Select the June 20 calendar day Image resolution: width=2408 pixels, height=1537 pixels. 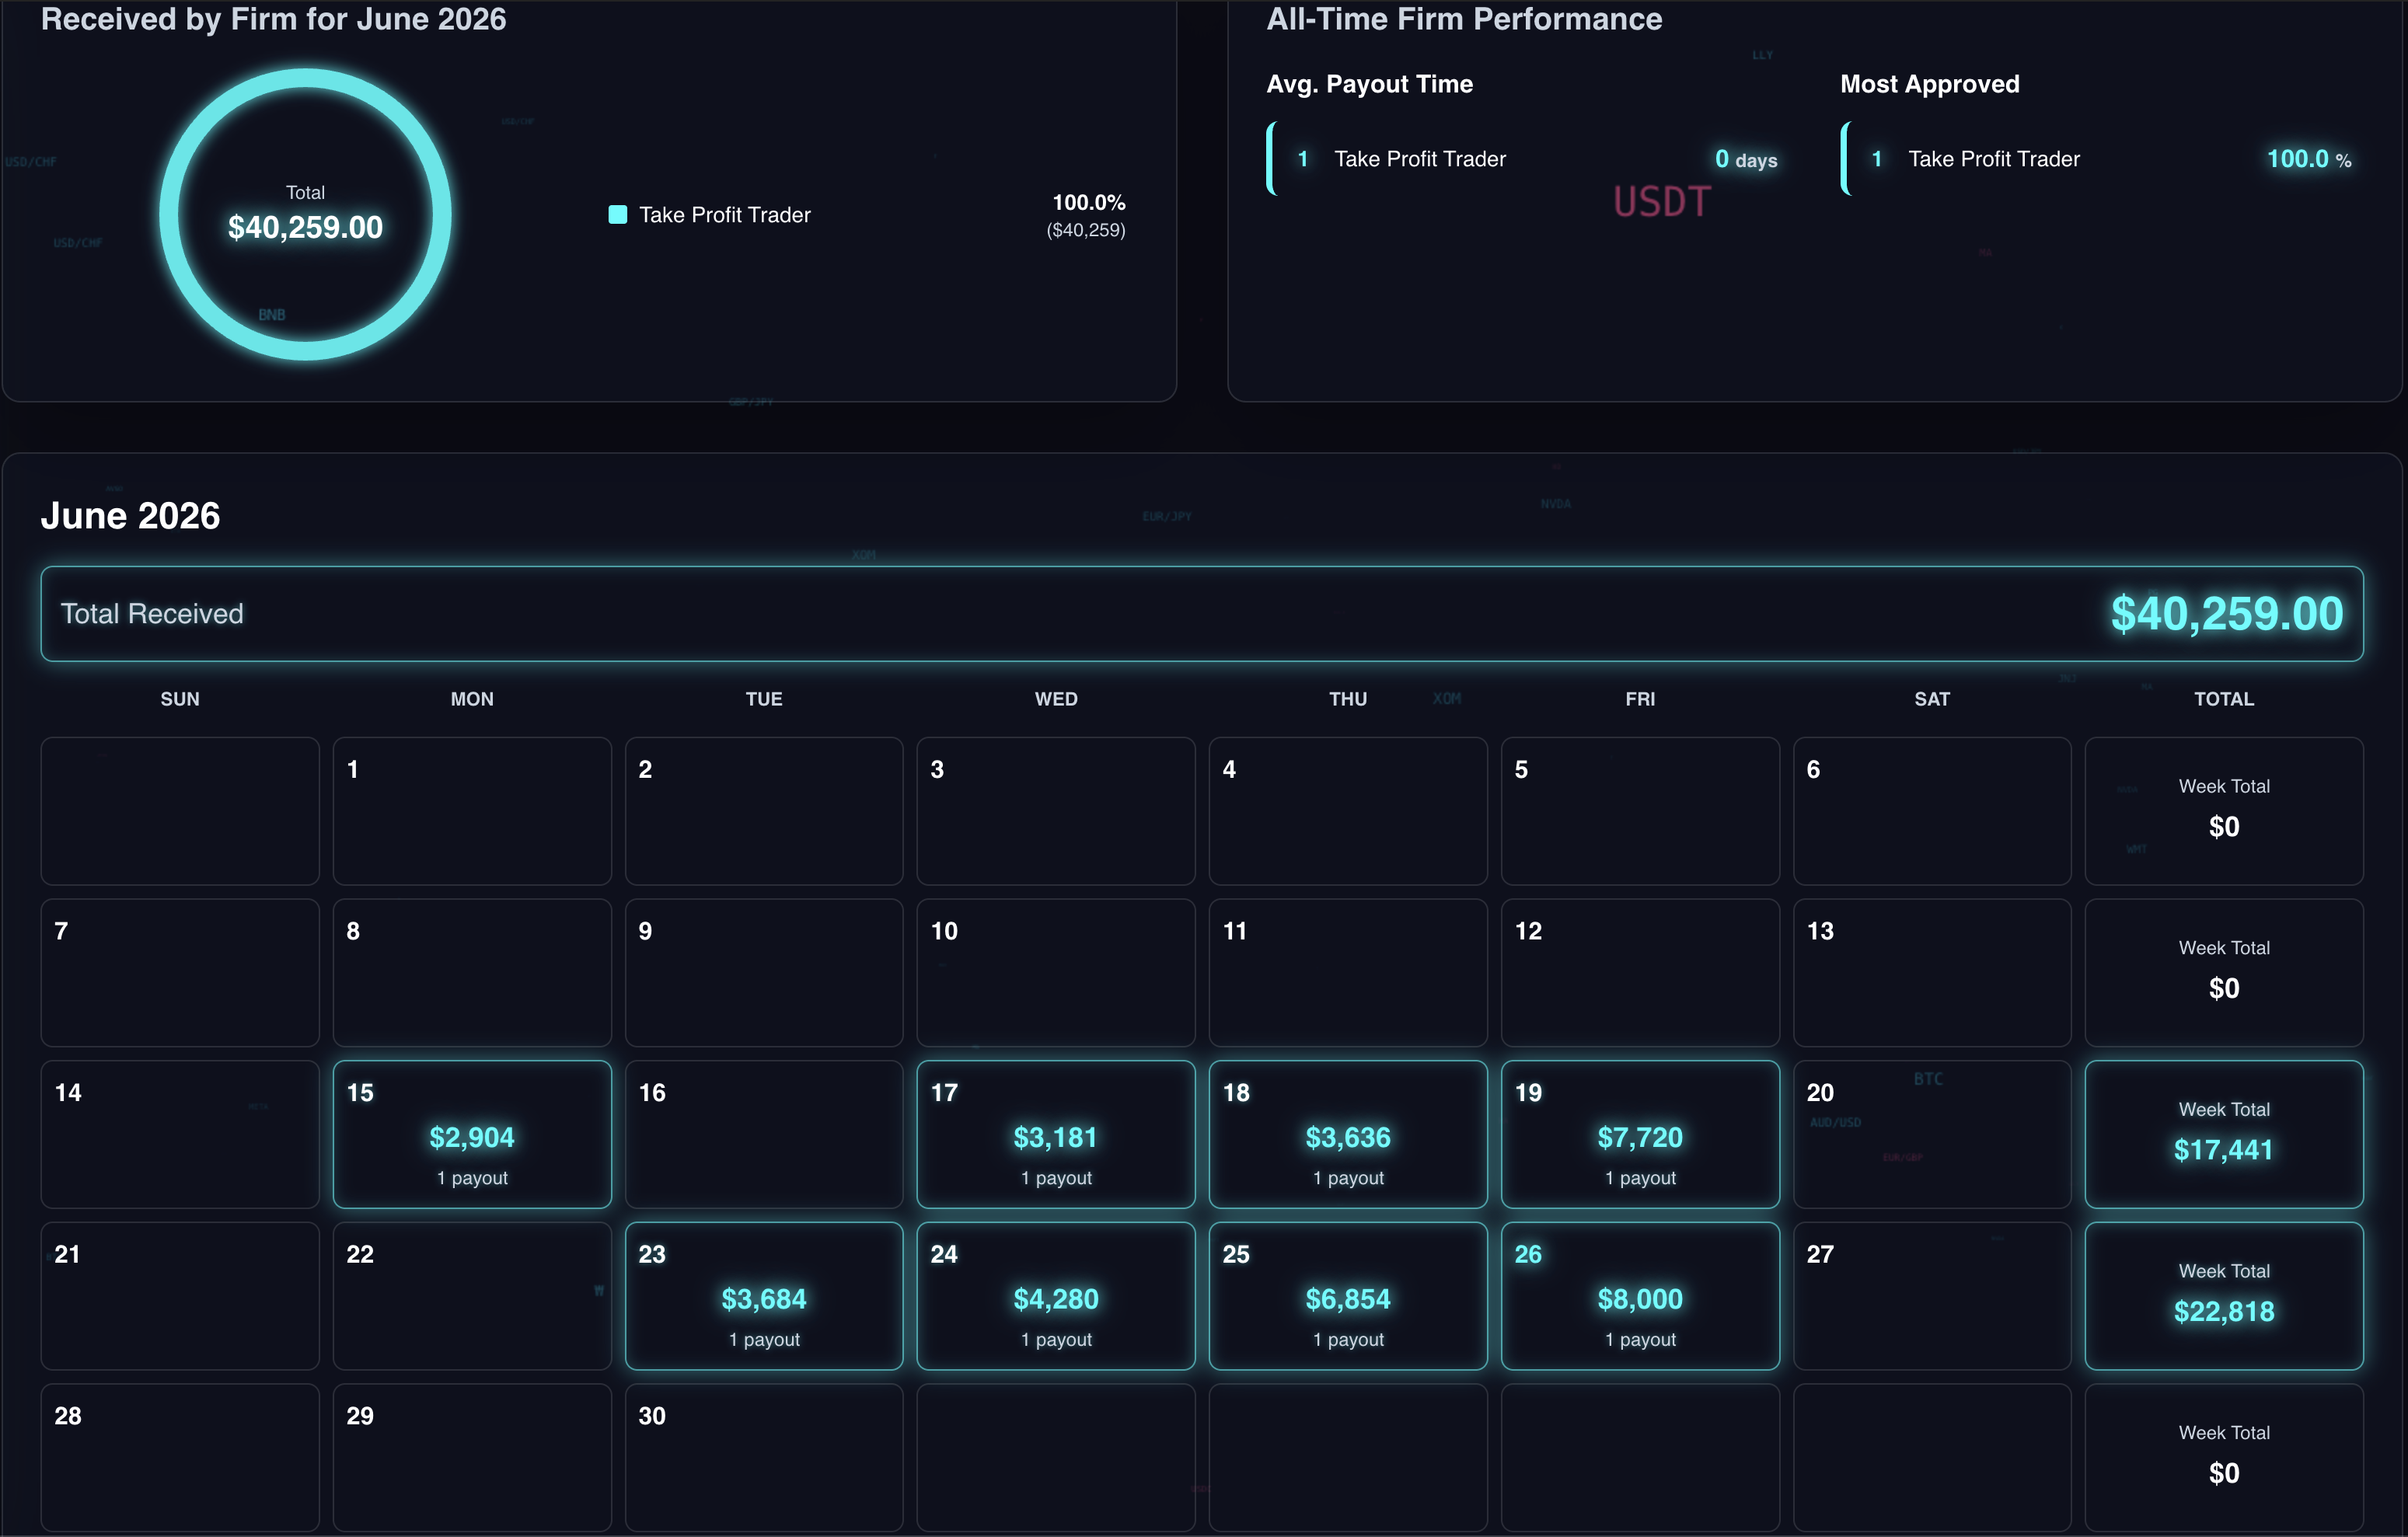click(x=1932, y=1134)
